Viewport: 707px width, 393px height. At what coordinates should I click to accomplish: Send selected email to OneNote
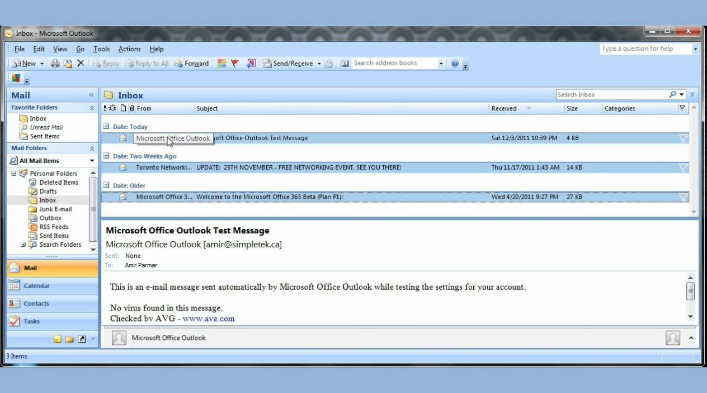(x=251, y=64)
